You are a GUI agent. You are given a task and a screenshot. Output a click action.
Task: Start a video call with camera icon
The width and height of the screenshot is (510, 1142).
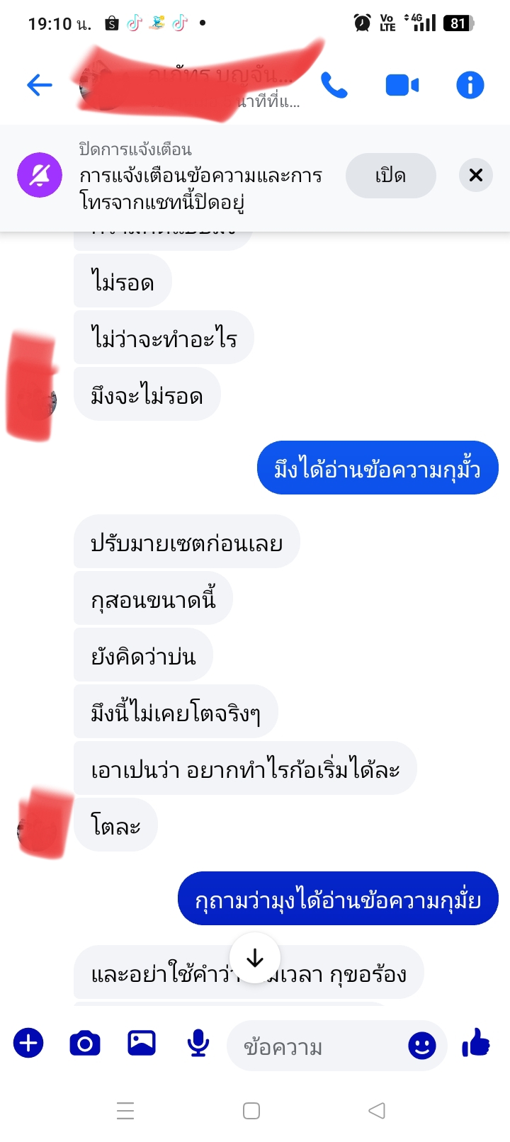[402, 86]
